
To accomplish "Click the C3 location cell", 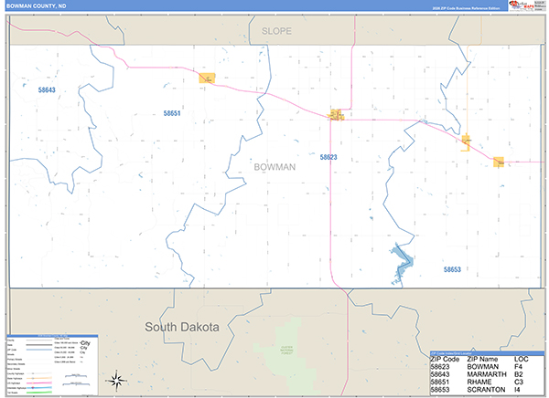I will [519, 382].
